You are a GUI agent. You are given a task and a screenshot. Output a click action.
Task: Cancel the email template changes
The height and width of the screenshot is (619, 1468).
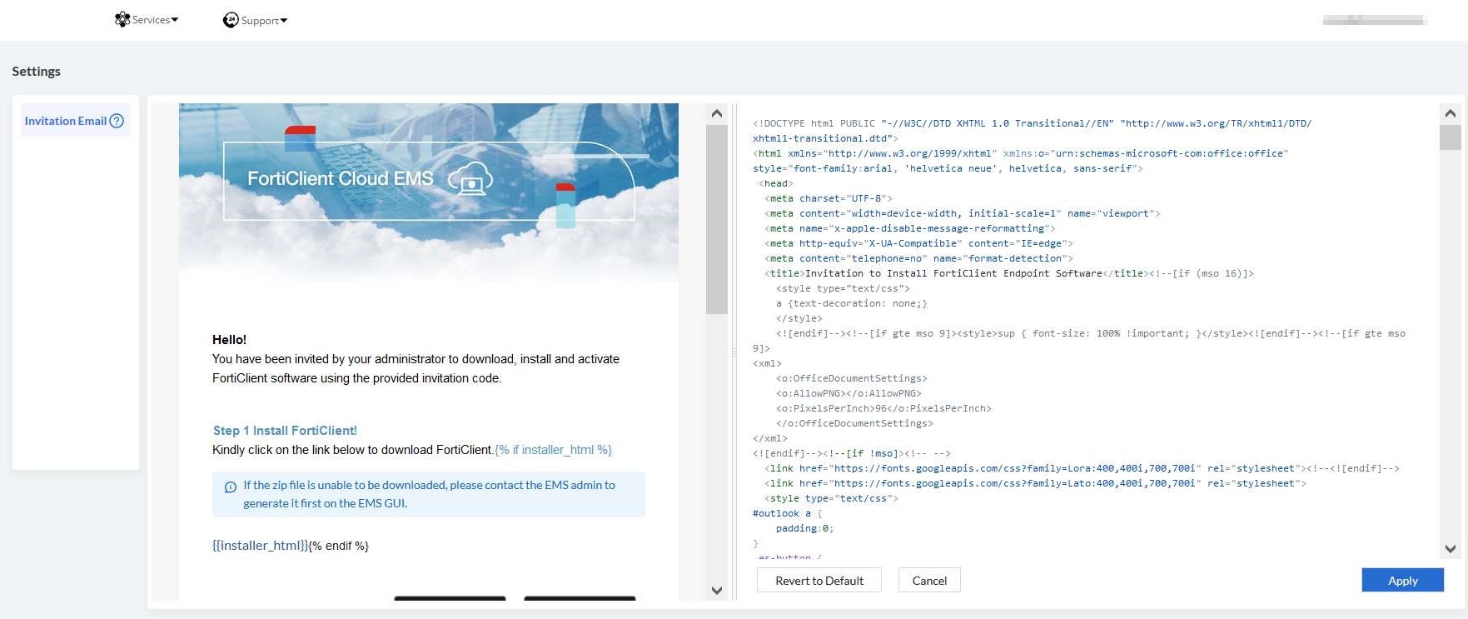929,581
